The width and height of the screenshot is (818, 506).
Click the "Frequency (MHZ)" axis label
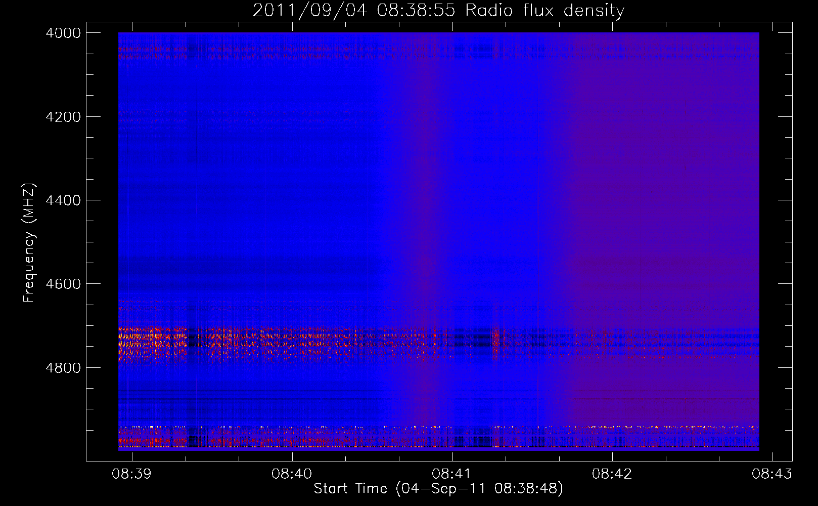pos(29,243)
